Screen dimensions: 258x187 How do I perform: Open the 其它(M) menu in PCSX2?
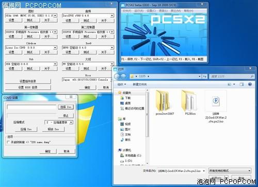pyautogui.click(x=175, y=11)
